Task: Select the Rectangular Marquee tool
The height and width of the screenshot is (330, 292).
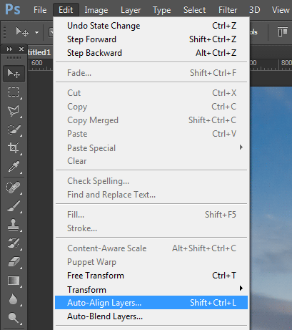Action: click(14, 92)
